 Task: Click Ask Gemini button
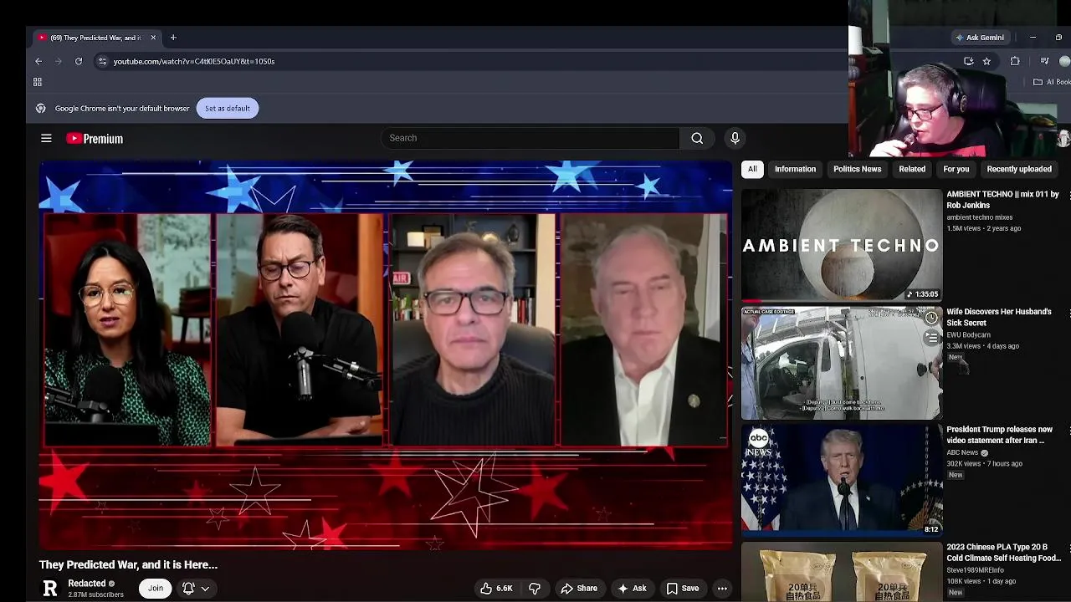tap(980, 38)
